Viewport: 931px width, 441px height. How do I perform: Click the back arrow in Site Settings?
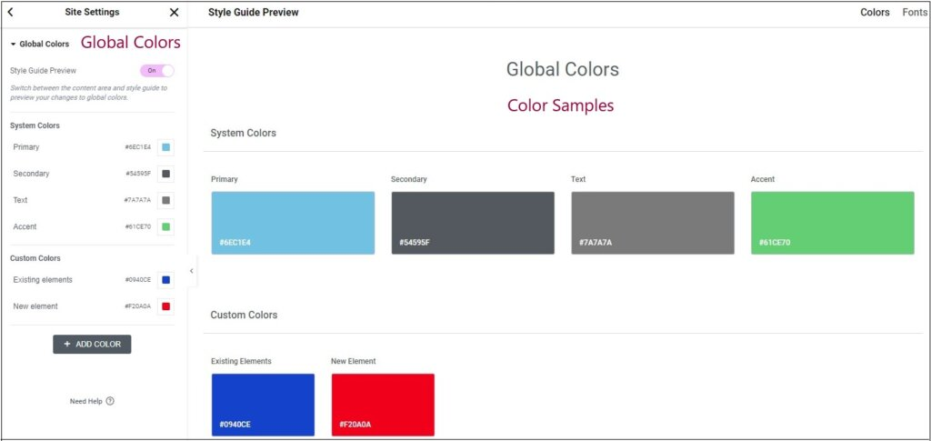[x=10, y=13]
